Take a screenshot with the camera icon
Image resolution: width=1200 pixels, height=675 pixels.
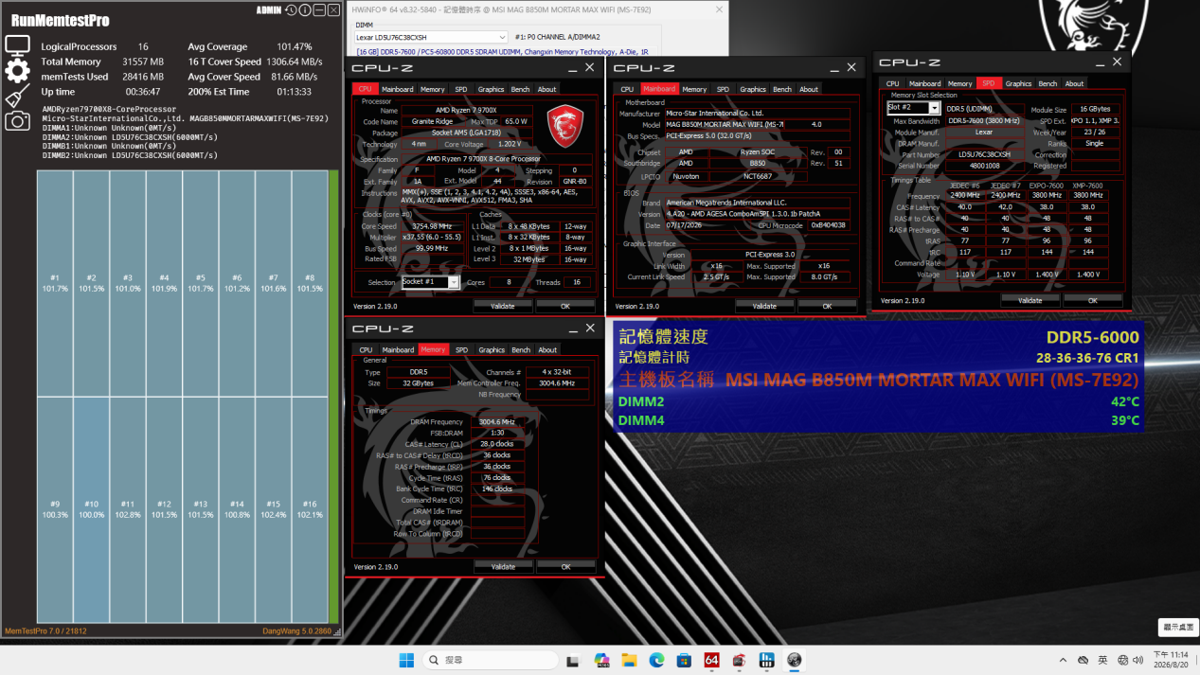click(x=17, y=120)
